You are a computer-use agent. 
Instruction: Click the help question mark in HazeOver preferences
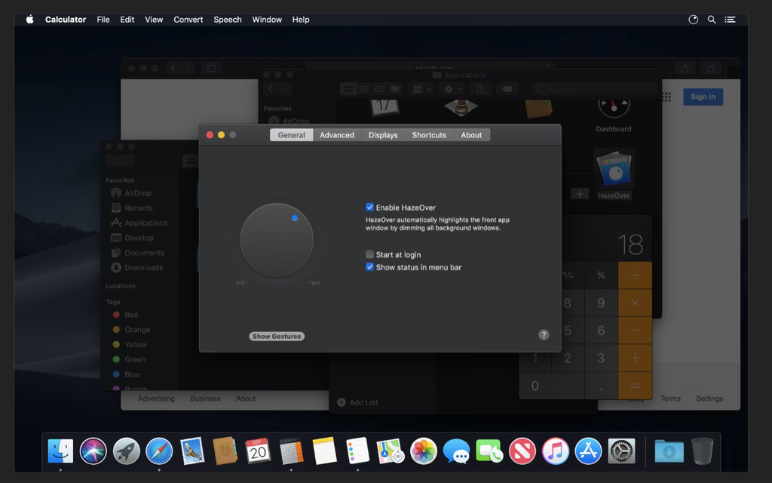click(544, 334)
